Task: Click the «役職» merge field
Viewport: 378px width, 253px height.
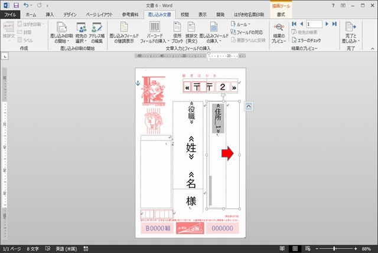Action: 191,113
